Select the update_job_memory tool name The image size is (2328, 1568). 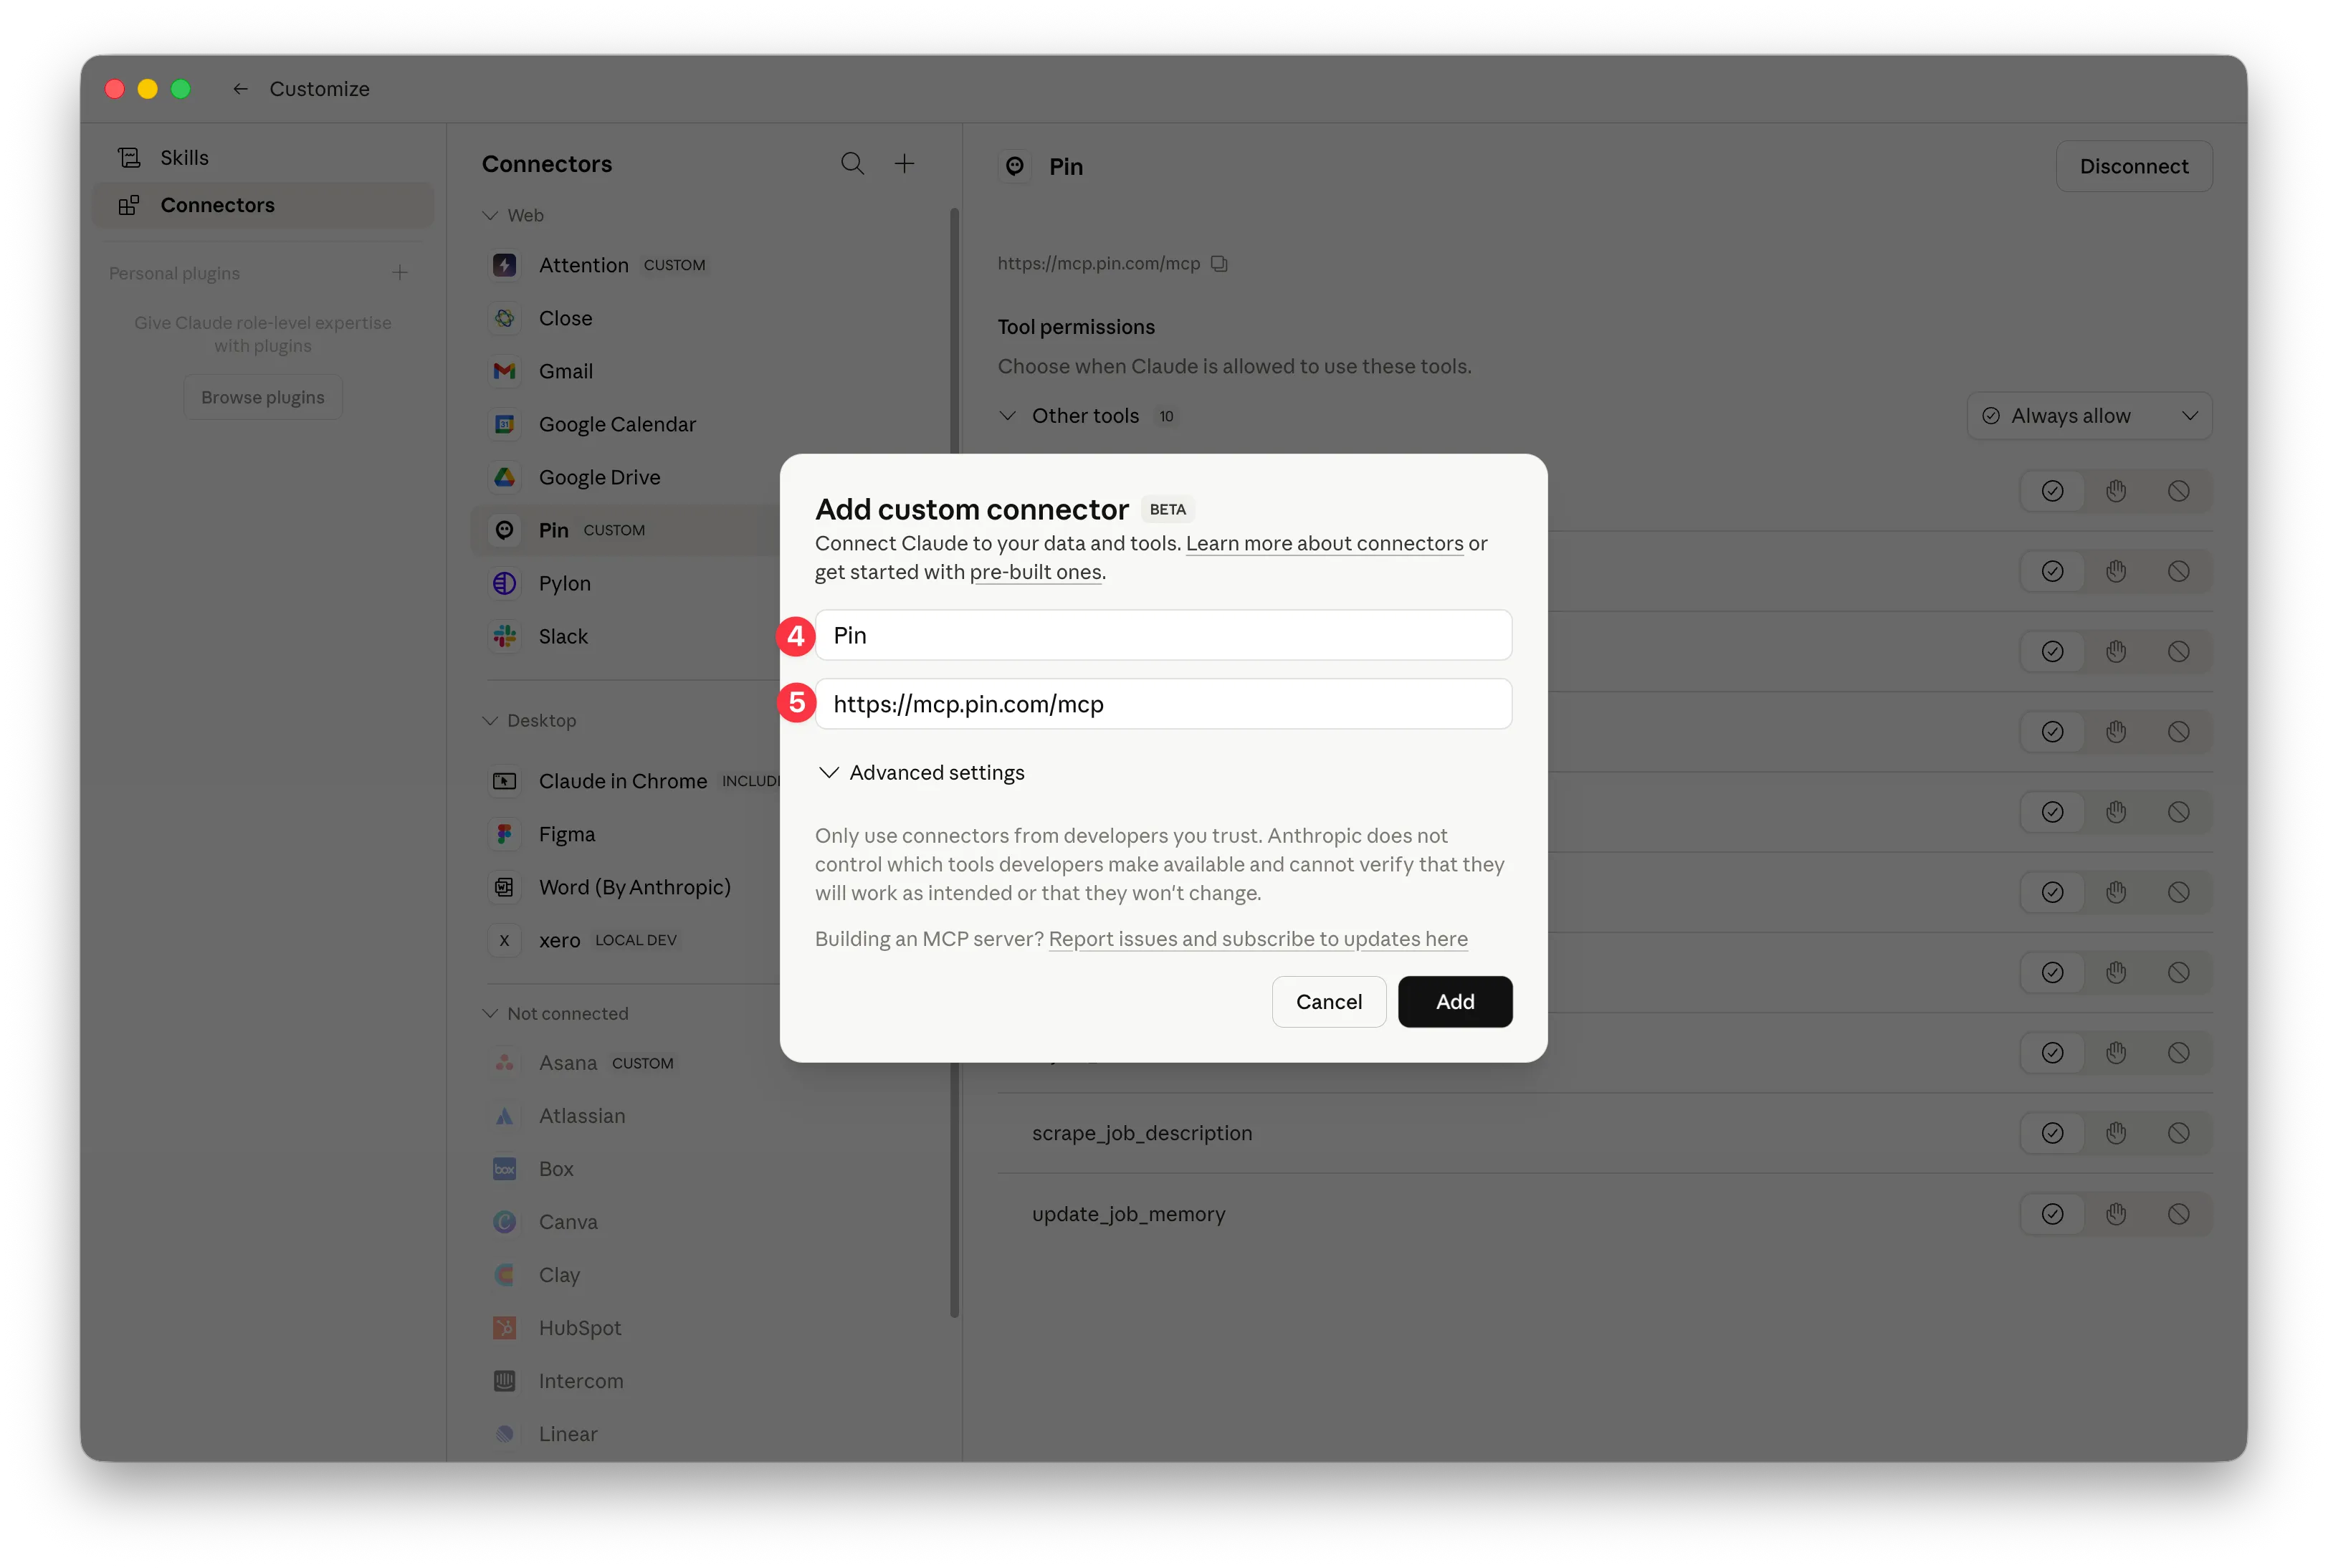pyautogui.click(x=1129, y=1214)
